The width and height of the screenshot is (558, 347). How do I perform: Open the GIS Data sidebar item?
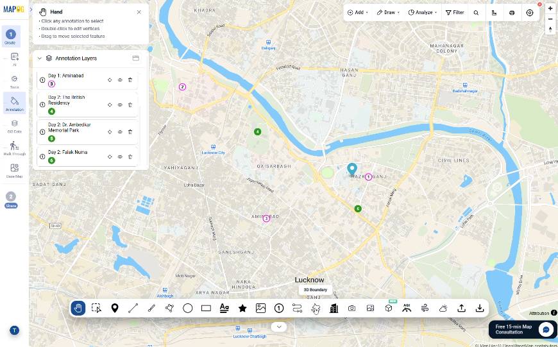[14, 126]
